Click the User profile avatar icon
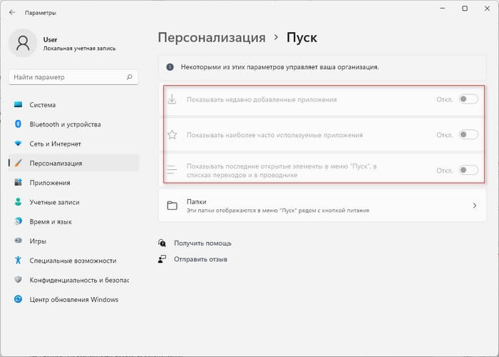This screenshot has height=357, width=499. pos(23,43)
